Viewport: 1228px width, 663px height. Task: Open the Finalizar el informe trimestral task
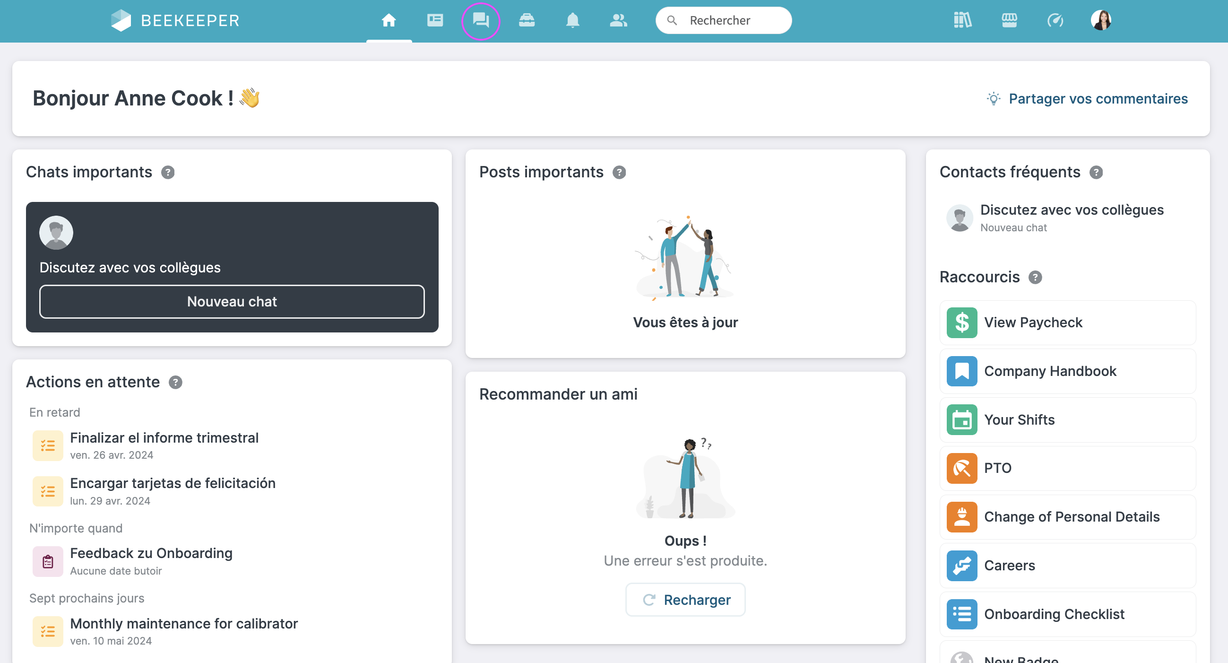click(164, 437)
